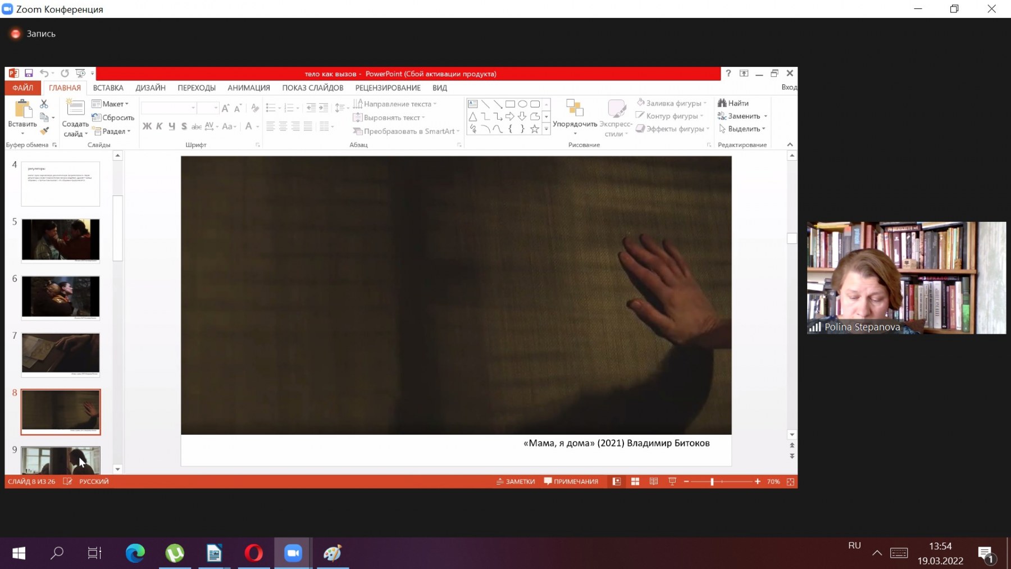Screen dimensions: 1011x569
Task: Click the fit slide to window icon
Action: click(x=790, y=481)
